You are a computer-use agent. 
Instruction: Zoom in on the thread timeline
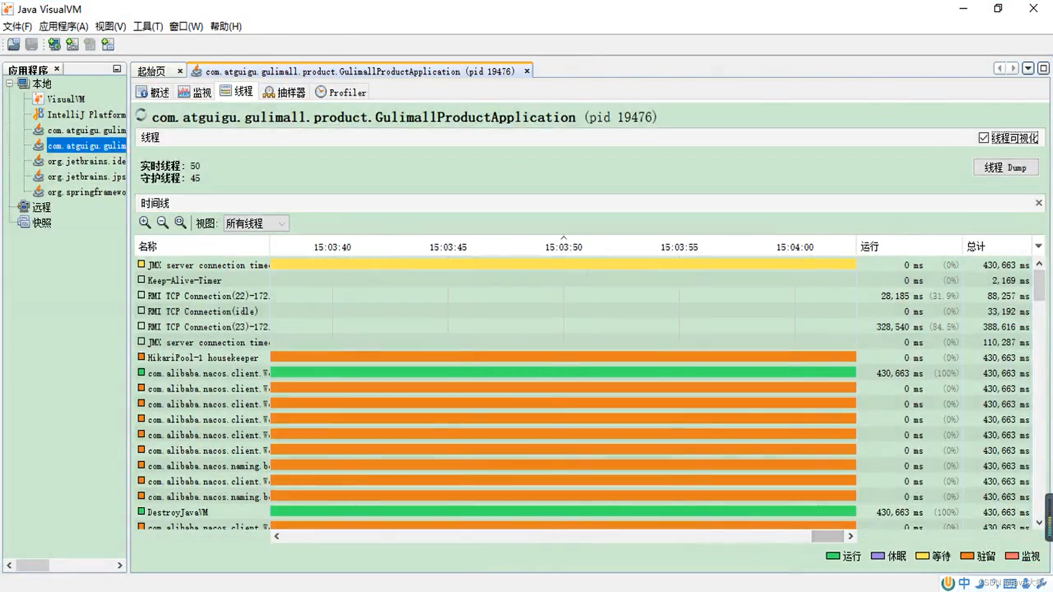pyautogui.click(x=145, y=223)
